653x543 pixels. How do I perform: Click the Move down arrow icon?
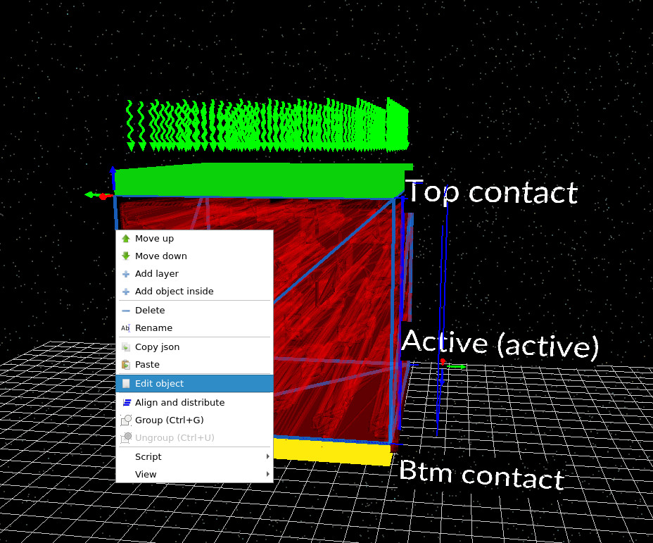click(127, 256)
